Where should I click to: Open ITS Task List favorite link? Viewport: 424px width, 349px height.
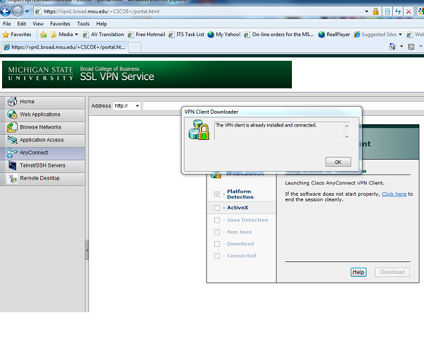[187, 35]
